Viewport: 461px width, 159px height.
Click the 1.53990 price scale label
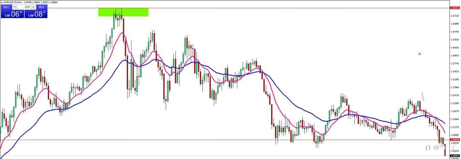(x=455, y=24)
